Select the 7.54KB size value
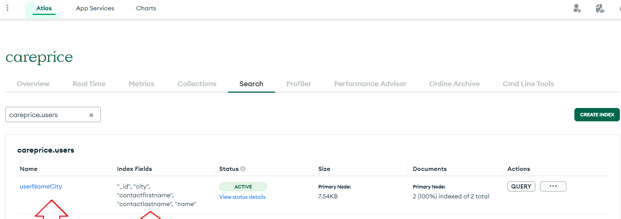The width and height of the screenshot is (621, 219). click(x=328, y=196)
